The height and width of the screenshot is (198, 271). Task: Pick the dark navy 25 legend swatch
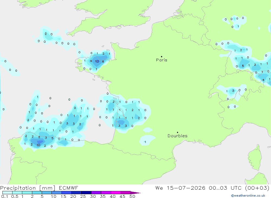click(x=86, y=193)
